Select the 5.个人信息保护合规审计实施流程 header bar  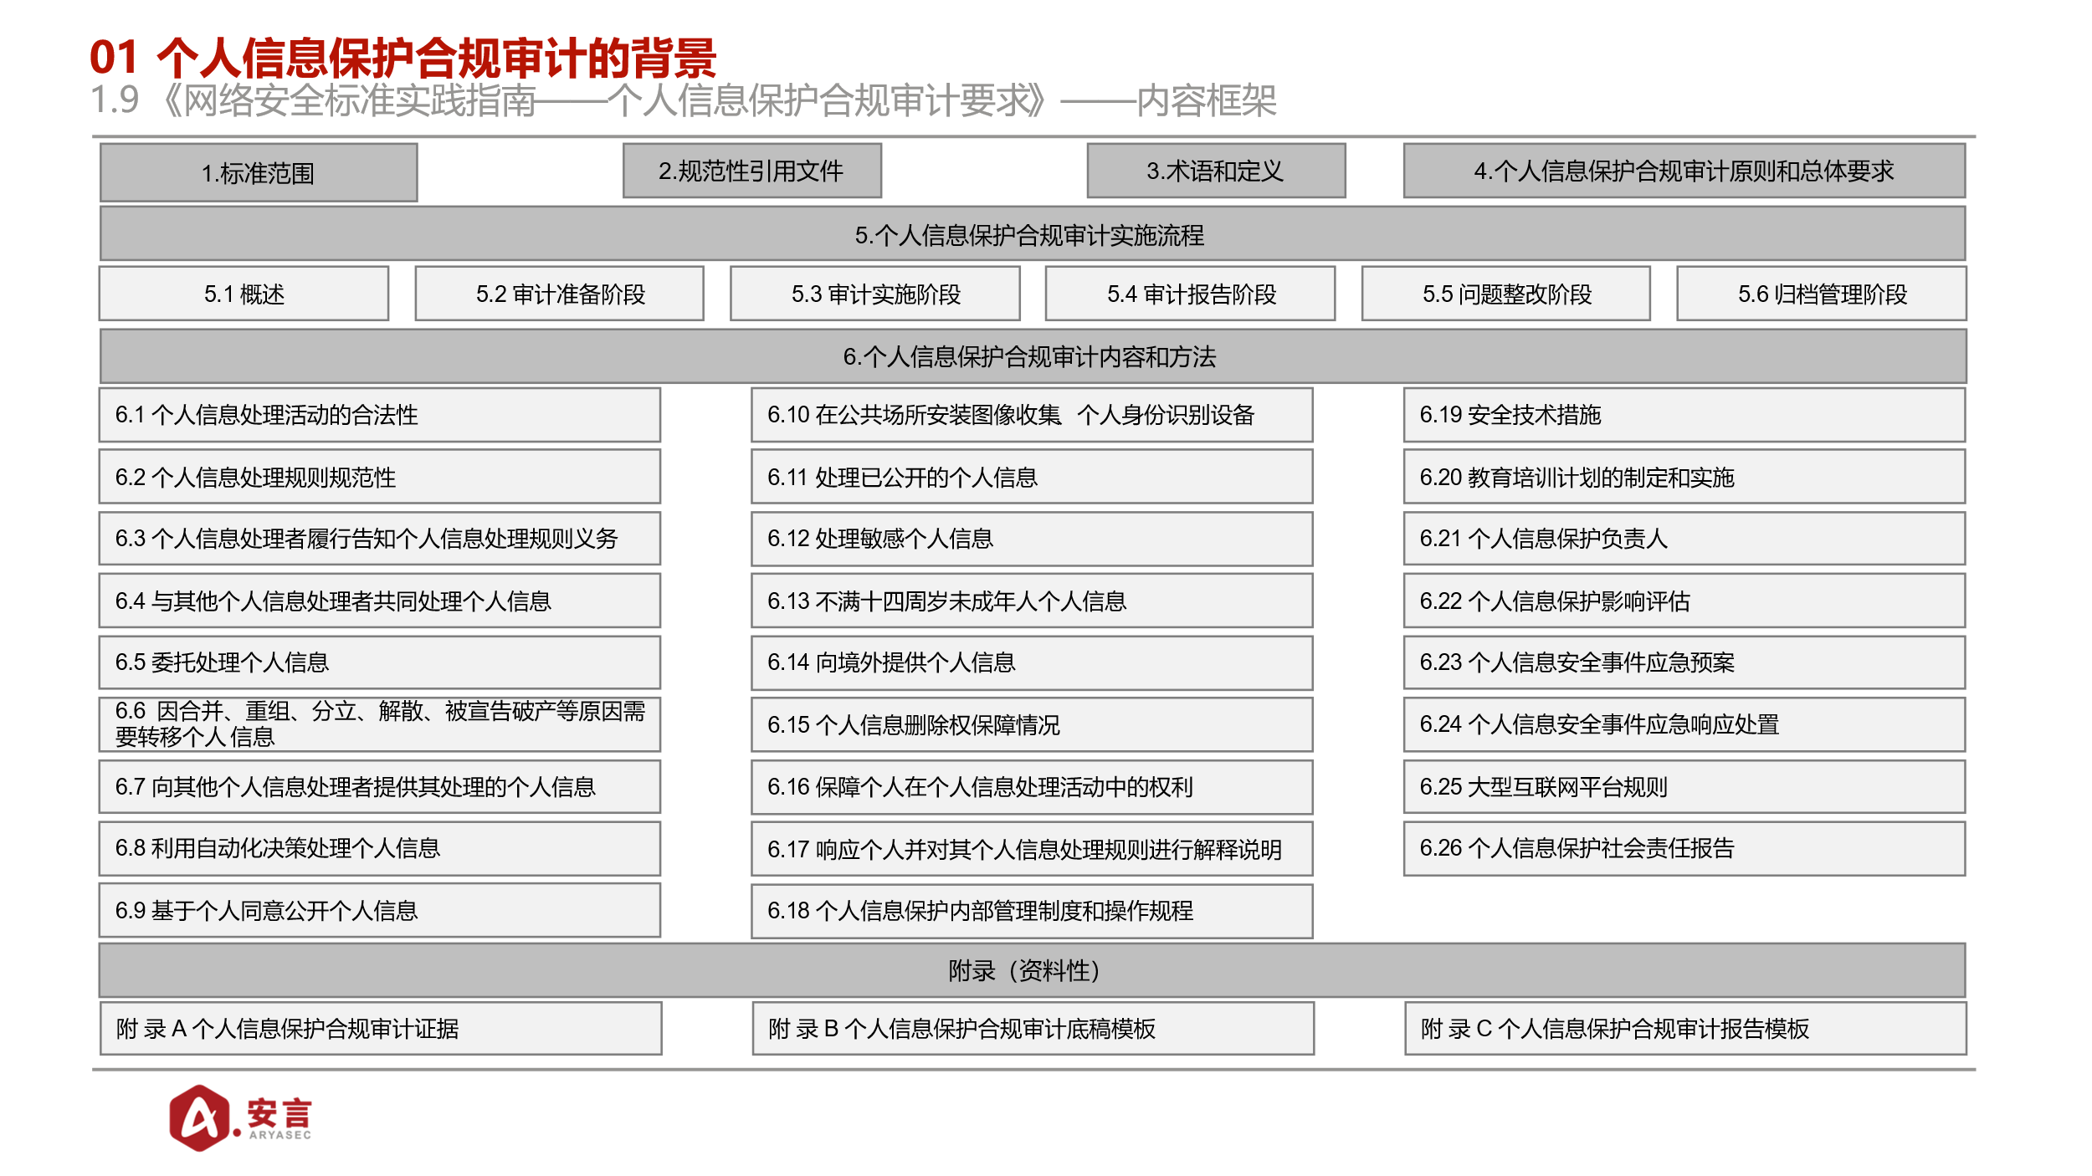click(x=1033, y=234)
